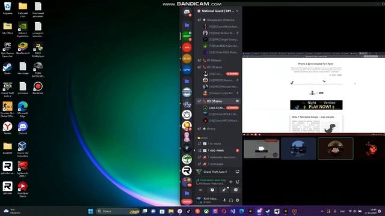Select the green ARMY server icon
385x216 pixels.
pos(186,36)
